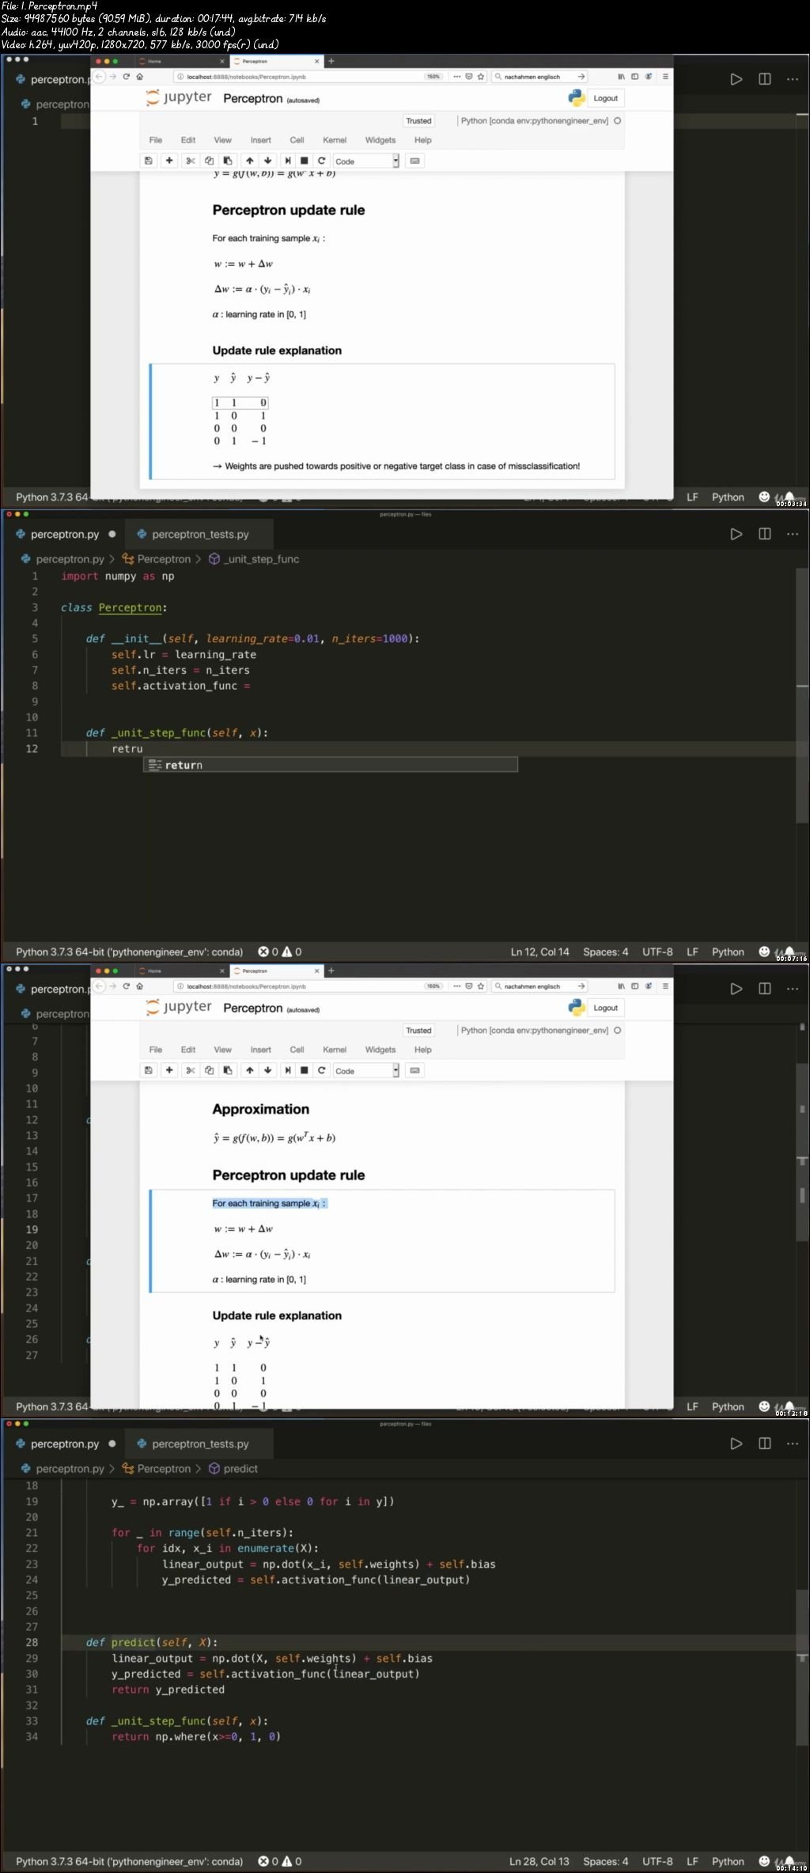In 00:12:18 frame, click Approximation heading
The image size is (810, 1873).
point(261,1110)
